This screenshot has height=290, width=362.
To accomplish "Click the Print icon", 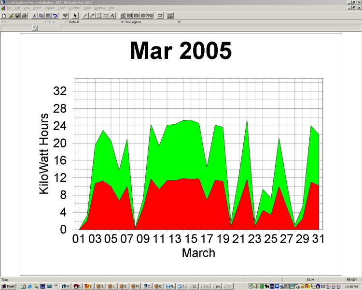I will 24,15.
